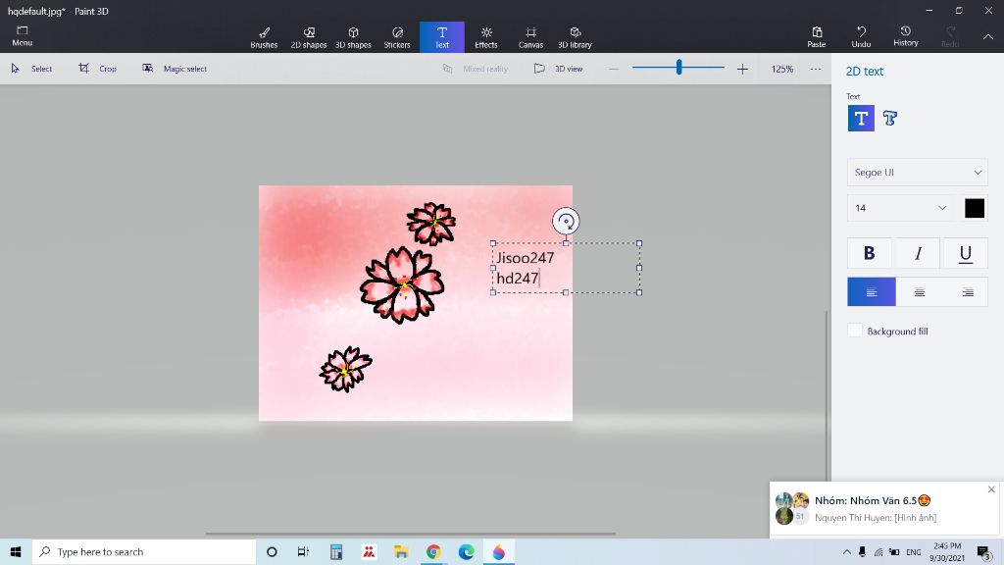Open Calculator from the taskbar
The width and height of the screenshot is (1004, 565).
click(336, 551)
